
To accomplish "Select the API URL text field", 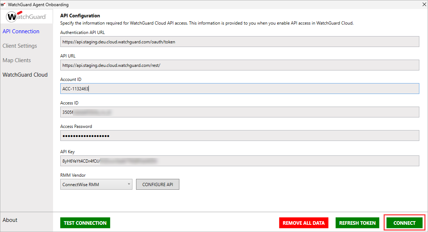I will [240, 65].
